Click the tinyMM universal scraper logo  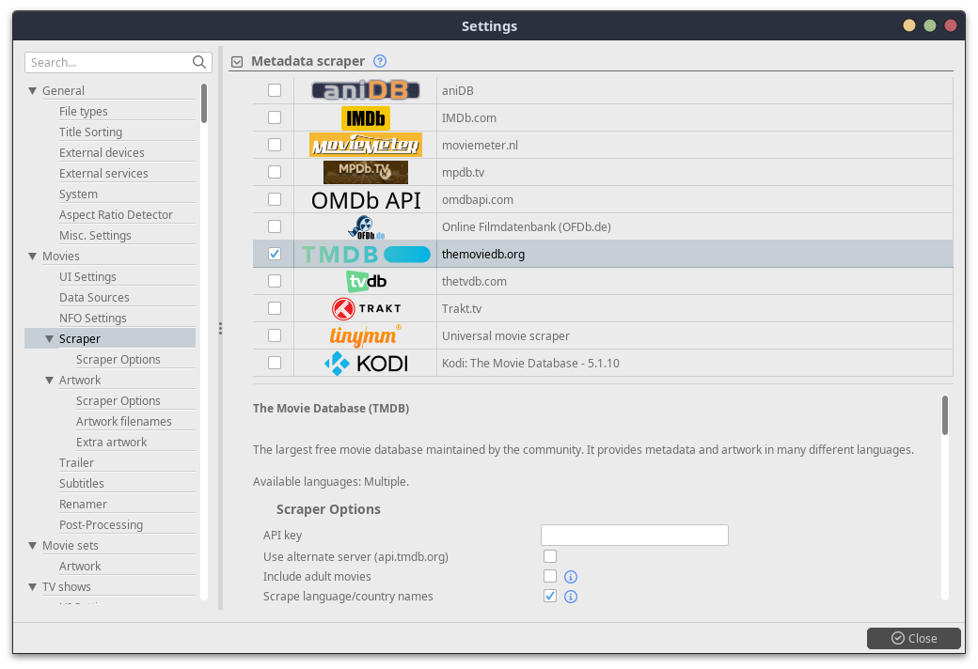click(x=365, y=335)
